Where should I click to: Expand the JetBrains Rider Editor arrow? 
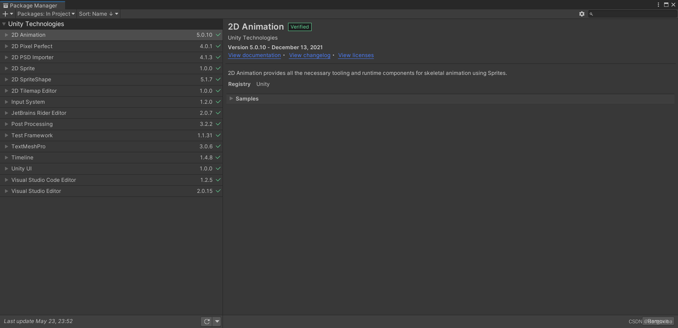[6, 113]
